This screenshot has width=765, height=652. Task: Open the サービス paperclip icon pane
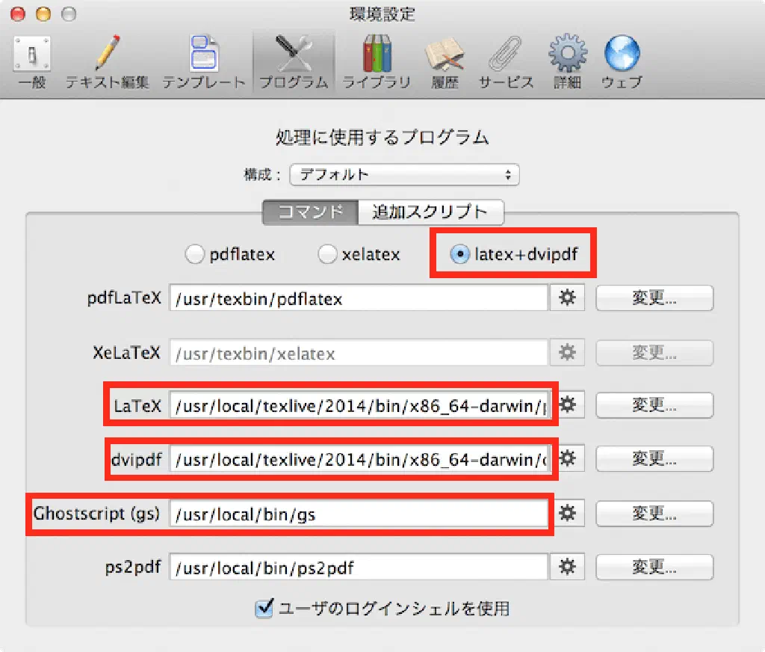point(506,63)
